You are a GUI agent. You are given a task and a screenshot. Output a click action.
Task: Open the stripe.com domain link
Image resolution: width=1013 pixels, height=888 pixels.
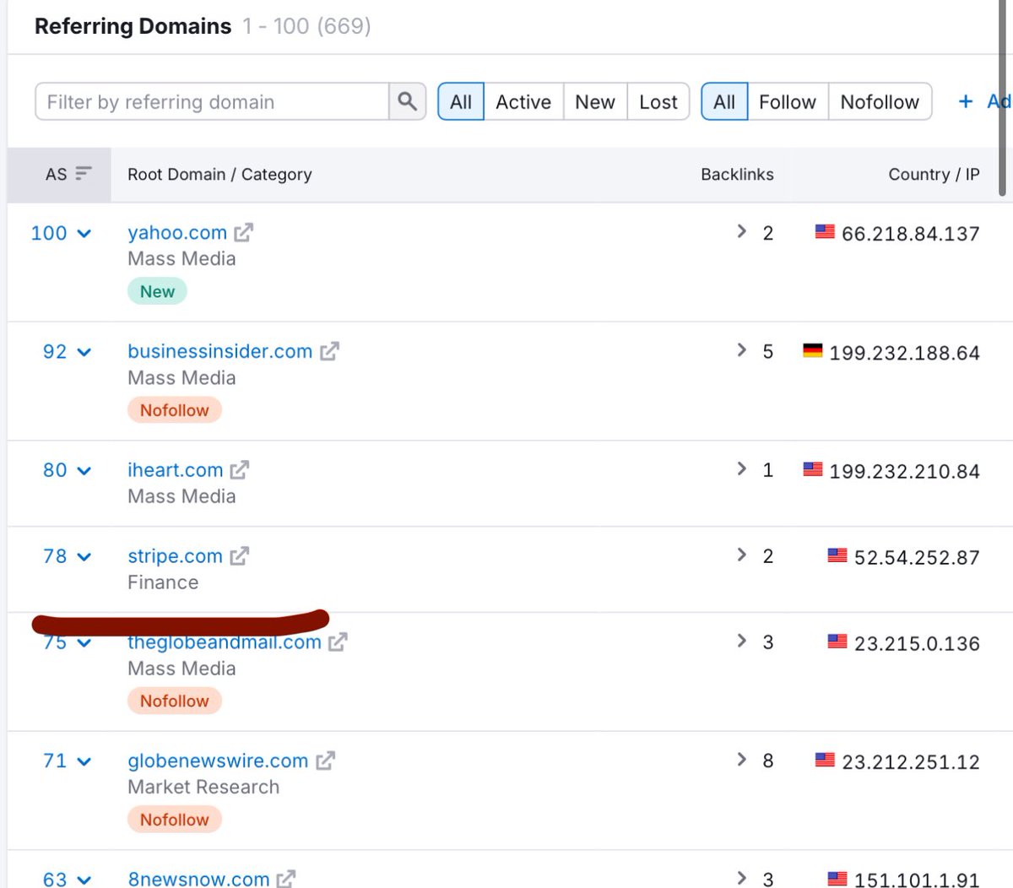176,556
